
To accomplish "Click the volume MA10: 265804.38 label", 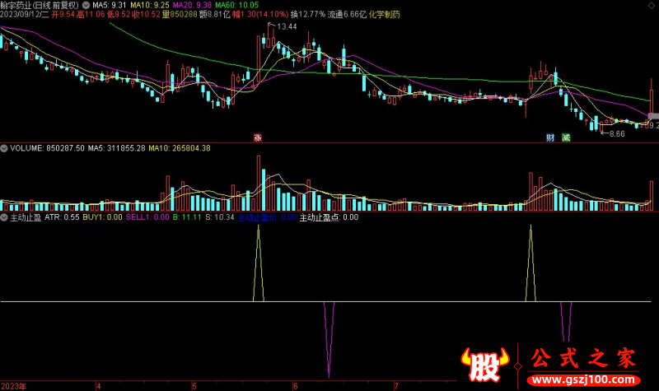I will tap(180, 148).
